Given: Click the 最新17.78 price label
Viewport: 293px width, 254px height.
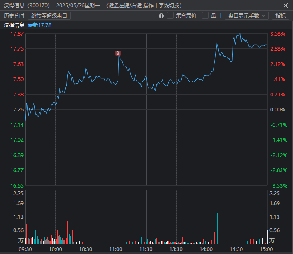Looking at the screenshot, I should click(39, 25).
